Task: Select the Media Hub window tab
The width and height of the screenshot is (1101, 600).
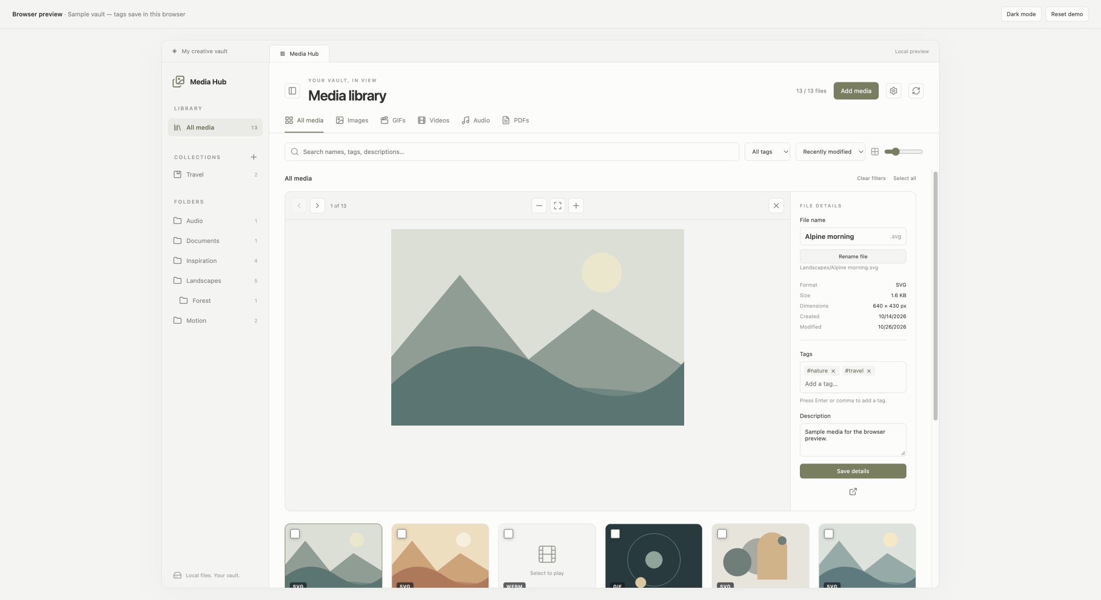Action: tap(300, 54)
